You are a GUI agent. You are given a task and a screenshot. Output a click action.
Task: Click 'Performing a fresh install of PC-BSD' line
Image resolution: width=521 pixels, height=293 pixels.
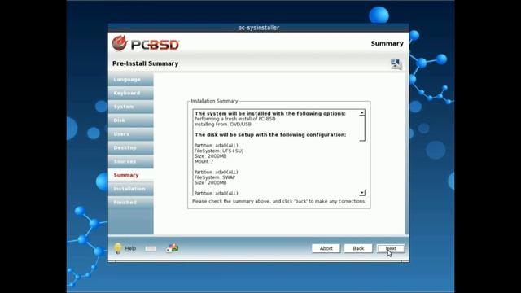click(x=235, y=119)
